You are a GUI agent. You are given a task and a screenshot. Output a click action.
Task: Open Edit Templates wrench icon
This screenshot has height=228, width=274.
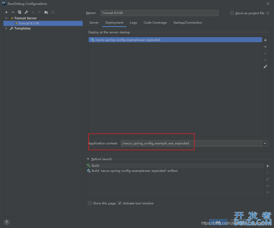(x=26, y=12)
